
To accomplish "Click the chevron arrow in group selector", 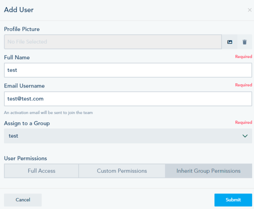I will click(245, 136).
